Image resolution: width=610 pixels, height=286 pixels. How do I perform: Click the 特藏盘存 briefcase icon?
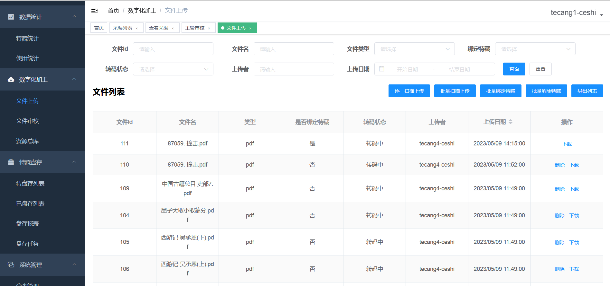point(11,162)
